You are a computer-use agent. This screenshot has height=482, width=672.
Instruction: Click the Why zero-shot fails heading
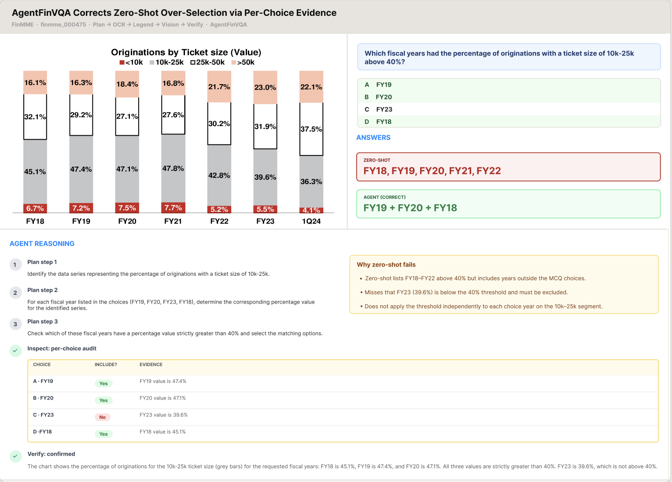386,265
